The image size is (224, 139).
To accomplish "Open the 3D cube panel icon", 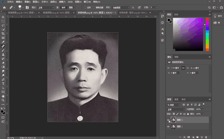I will pos(162,40).
